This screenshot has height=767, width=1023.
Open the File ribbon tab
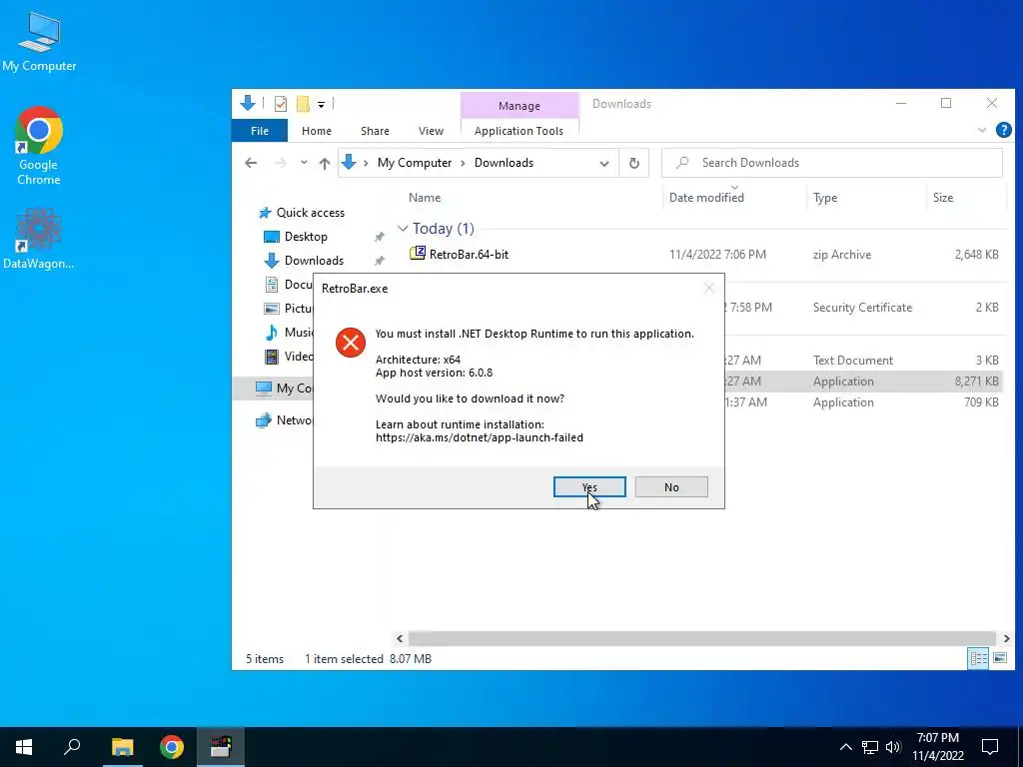260,131
